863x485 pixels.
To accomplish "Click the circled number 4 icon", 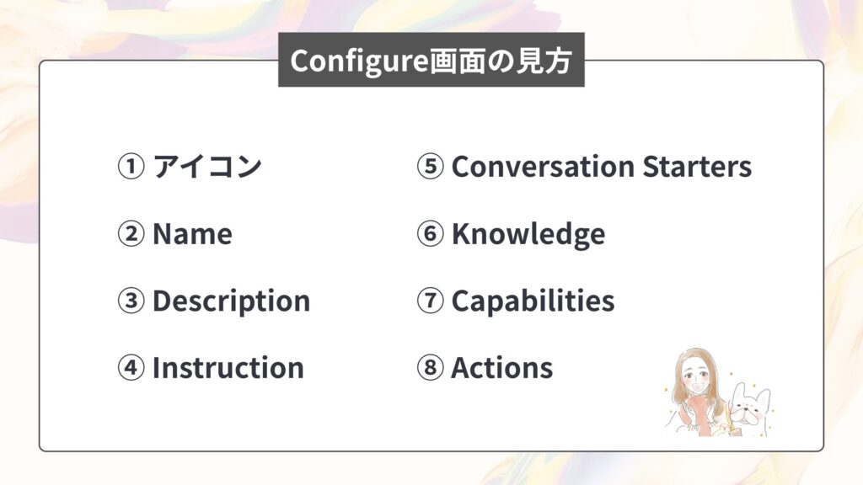I will [131, 368].
